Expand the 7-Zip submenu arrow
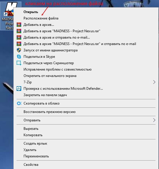This screenshot has height=169, width=159. tap(154, 82)
